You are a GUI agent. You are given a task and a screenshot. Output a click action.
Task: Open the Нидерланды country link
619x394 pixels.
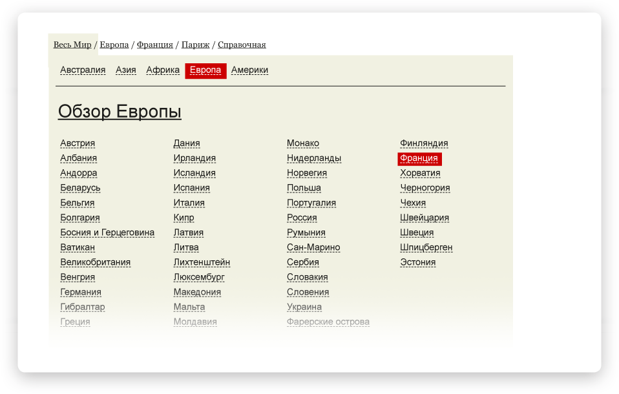[314, 158]
